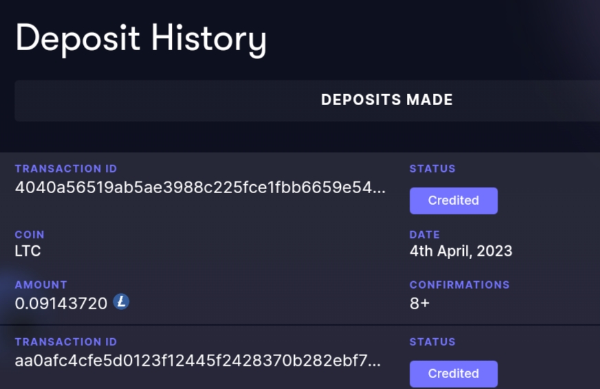
Task: Click the Litecoin coin icon beside amount
Action: (x=121, y=302)
